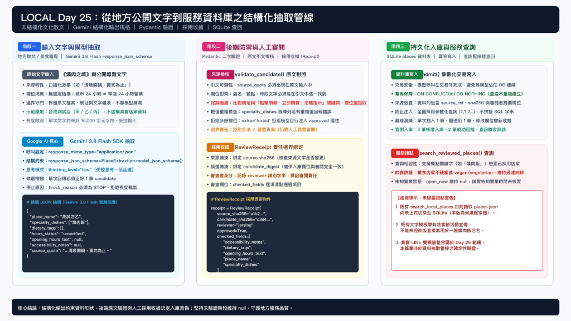The height and width of the screenshot is (321, 571).
Task: Click the green bullet '實測入庫:3 筆核准入庫'
Action: coord(448,129)
